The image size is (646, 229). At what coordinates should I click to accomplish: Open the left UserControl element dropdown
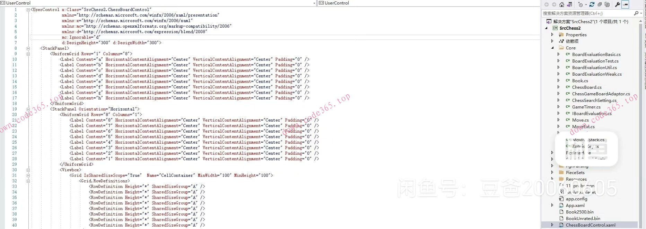(314, 3)
